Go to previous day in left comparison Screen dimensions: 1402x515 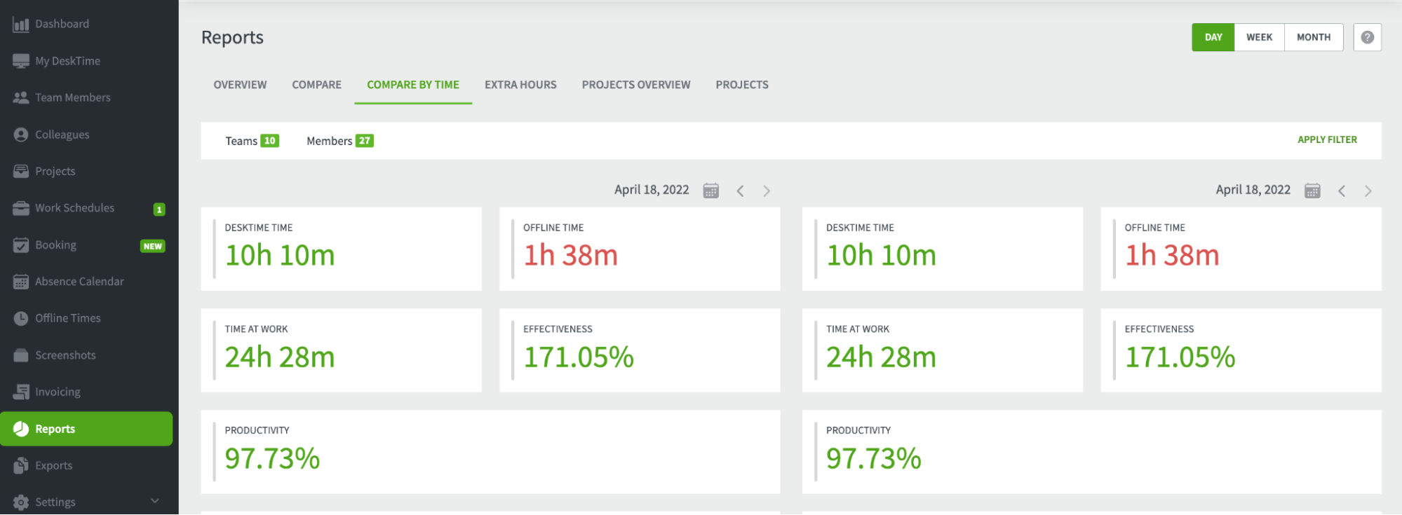tap(740, 191)
